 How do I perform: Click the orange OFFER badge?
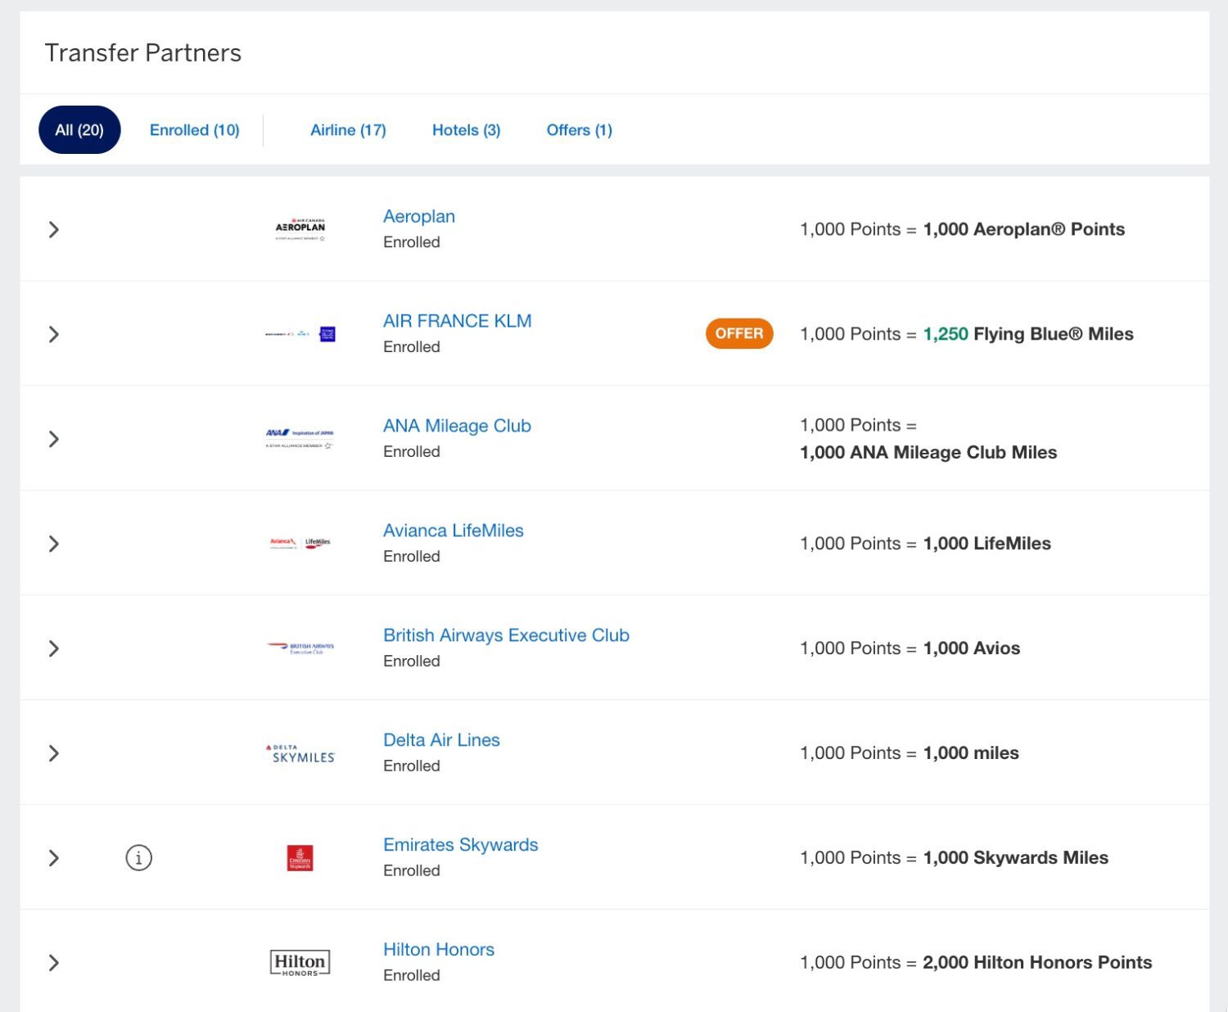point(739,333)
